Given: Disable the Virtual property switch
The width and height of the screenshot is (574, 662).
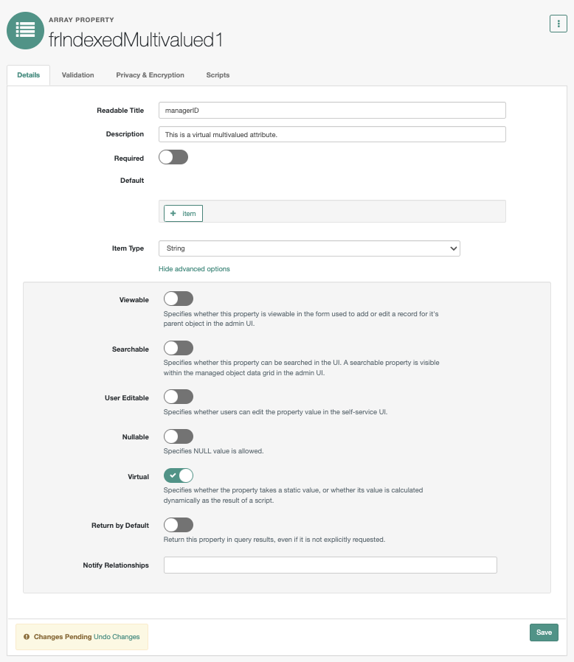Looking at the screenshot, I should tap(177, 475).
